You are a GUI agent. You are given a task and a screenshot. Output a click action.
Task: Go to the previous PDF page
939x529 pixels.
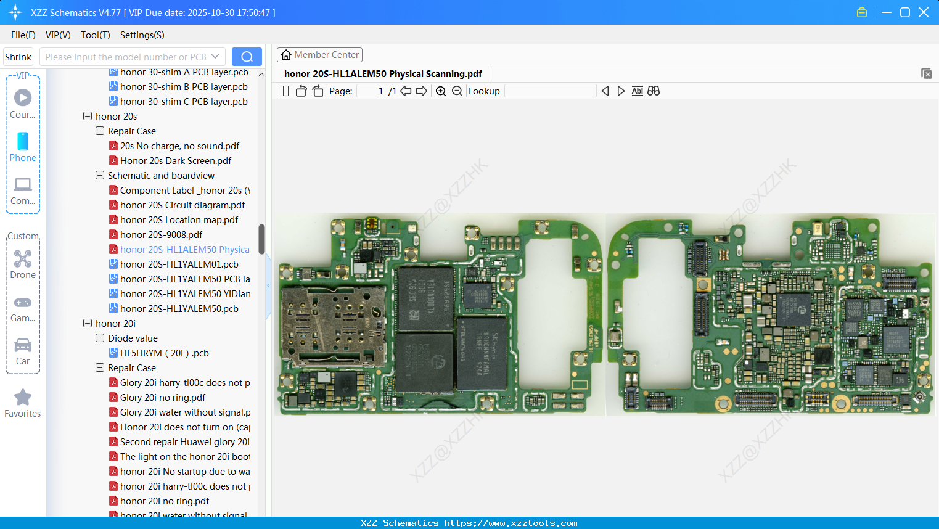coord(406,91)
